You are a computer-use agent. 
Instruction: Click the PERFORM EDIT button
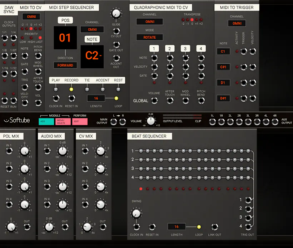click(80, 121)
